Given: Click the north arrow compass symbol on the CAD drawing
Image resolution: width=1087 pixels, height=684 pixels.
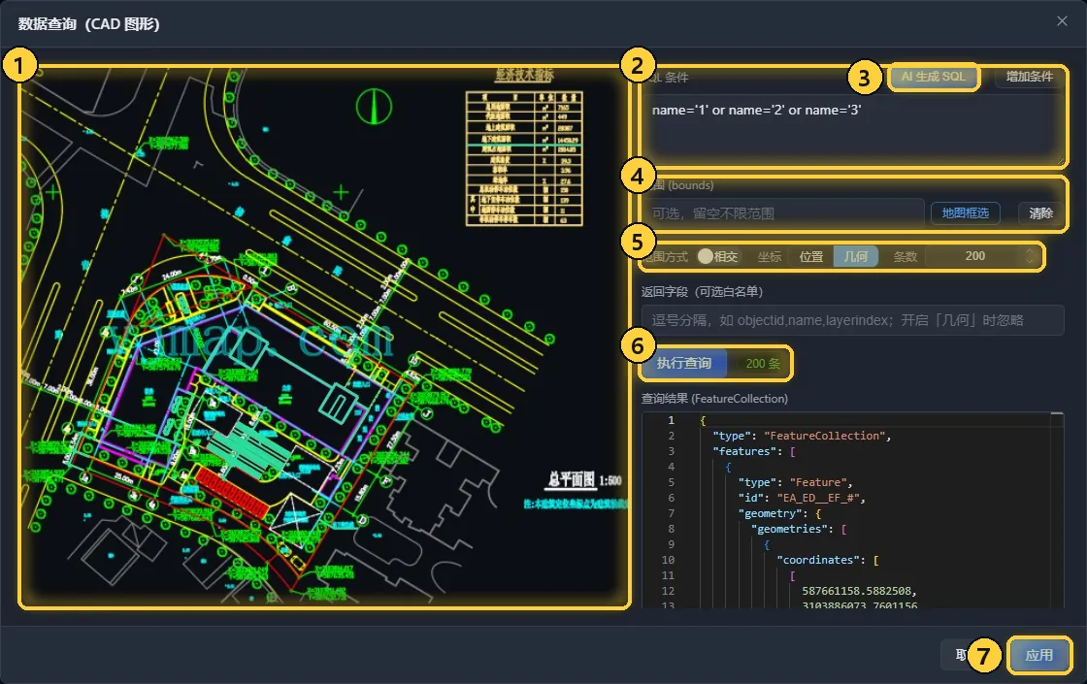Looking at the screenshot, I should click(374, 106).
